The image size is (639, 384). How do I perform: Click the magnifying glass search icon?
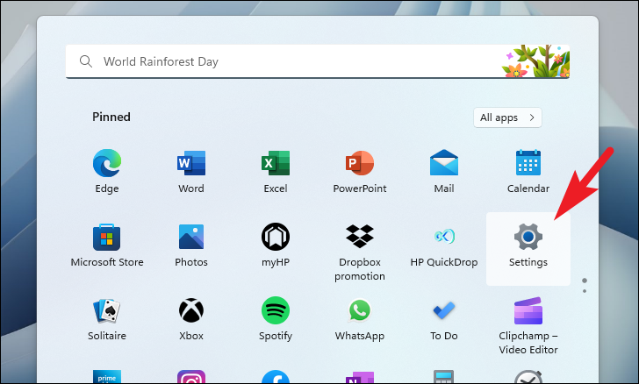coord(86,61)
